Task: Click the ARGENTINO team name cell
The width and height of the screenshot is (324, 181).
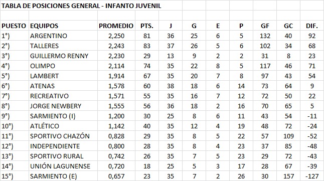Action: (x=63, y=36)
